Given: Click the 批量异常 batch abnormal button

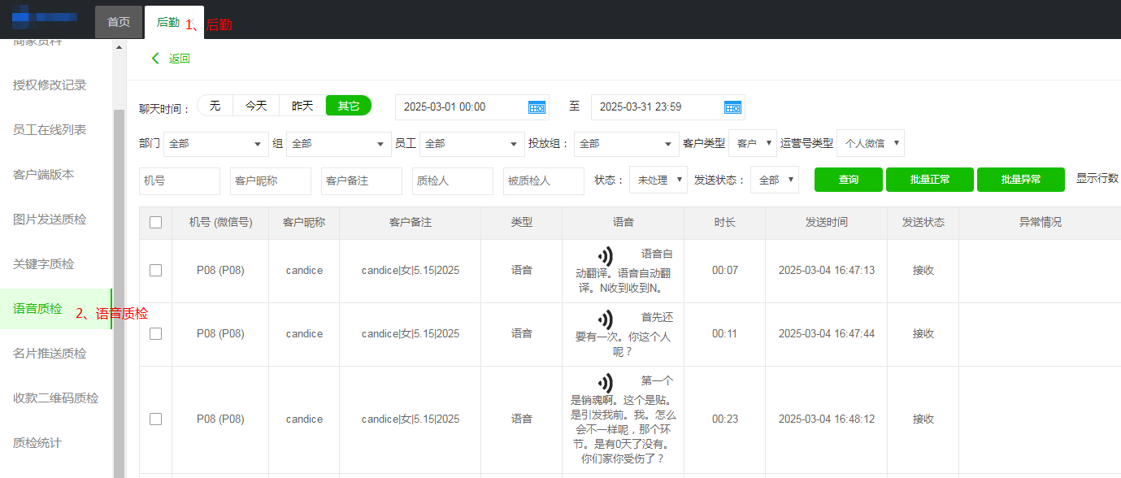Looking at the screenshot, I should click(x=1020, y=180).
